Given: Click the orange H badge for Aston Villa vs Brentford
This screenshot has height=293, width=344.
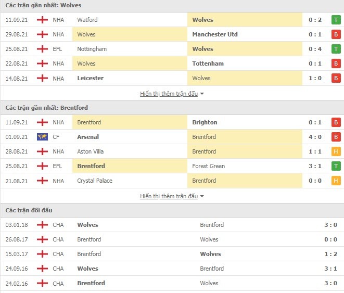Looking at the screenshot, I should pyautogui.click(x=336, y=151).
